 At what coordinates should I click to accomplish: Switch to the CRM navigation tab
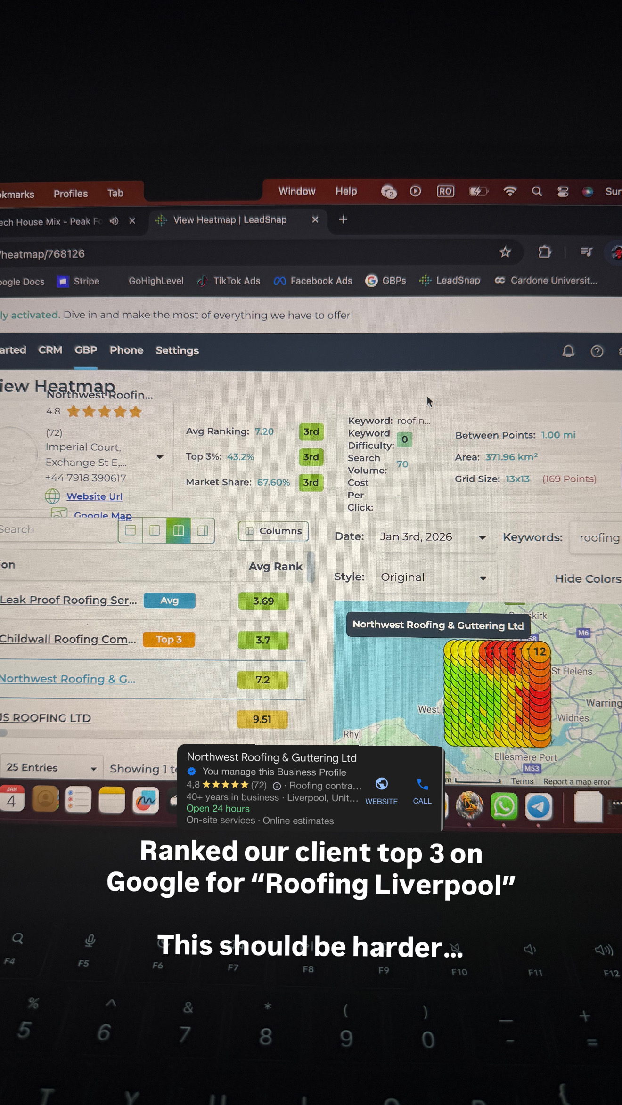(x=50, y=350)
